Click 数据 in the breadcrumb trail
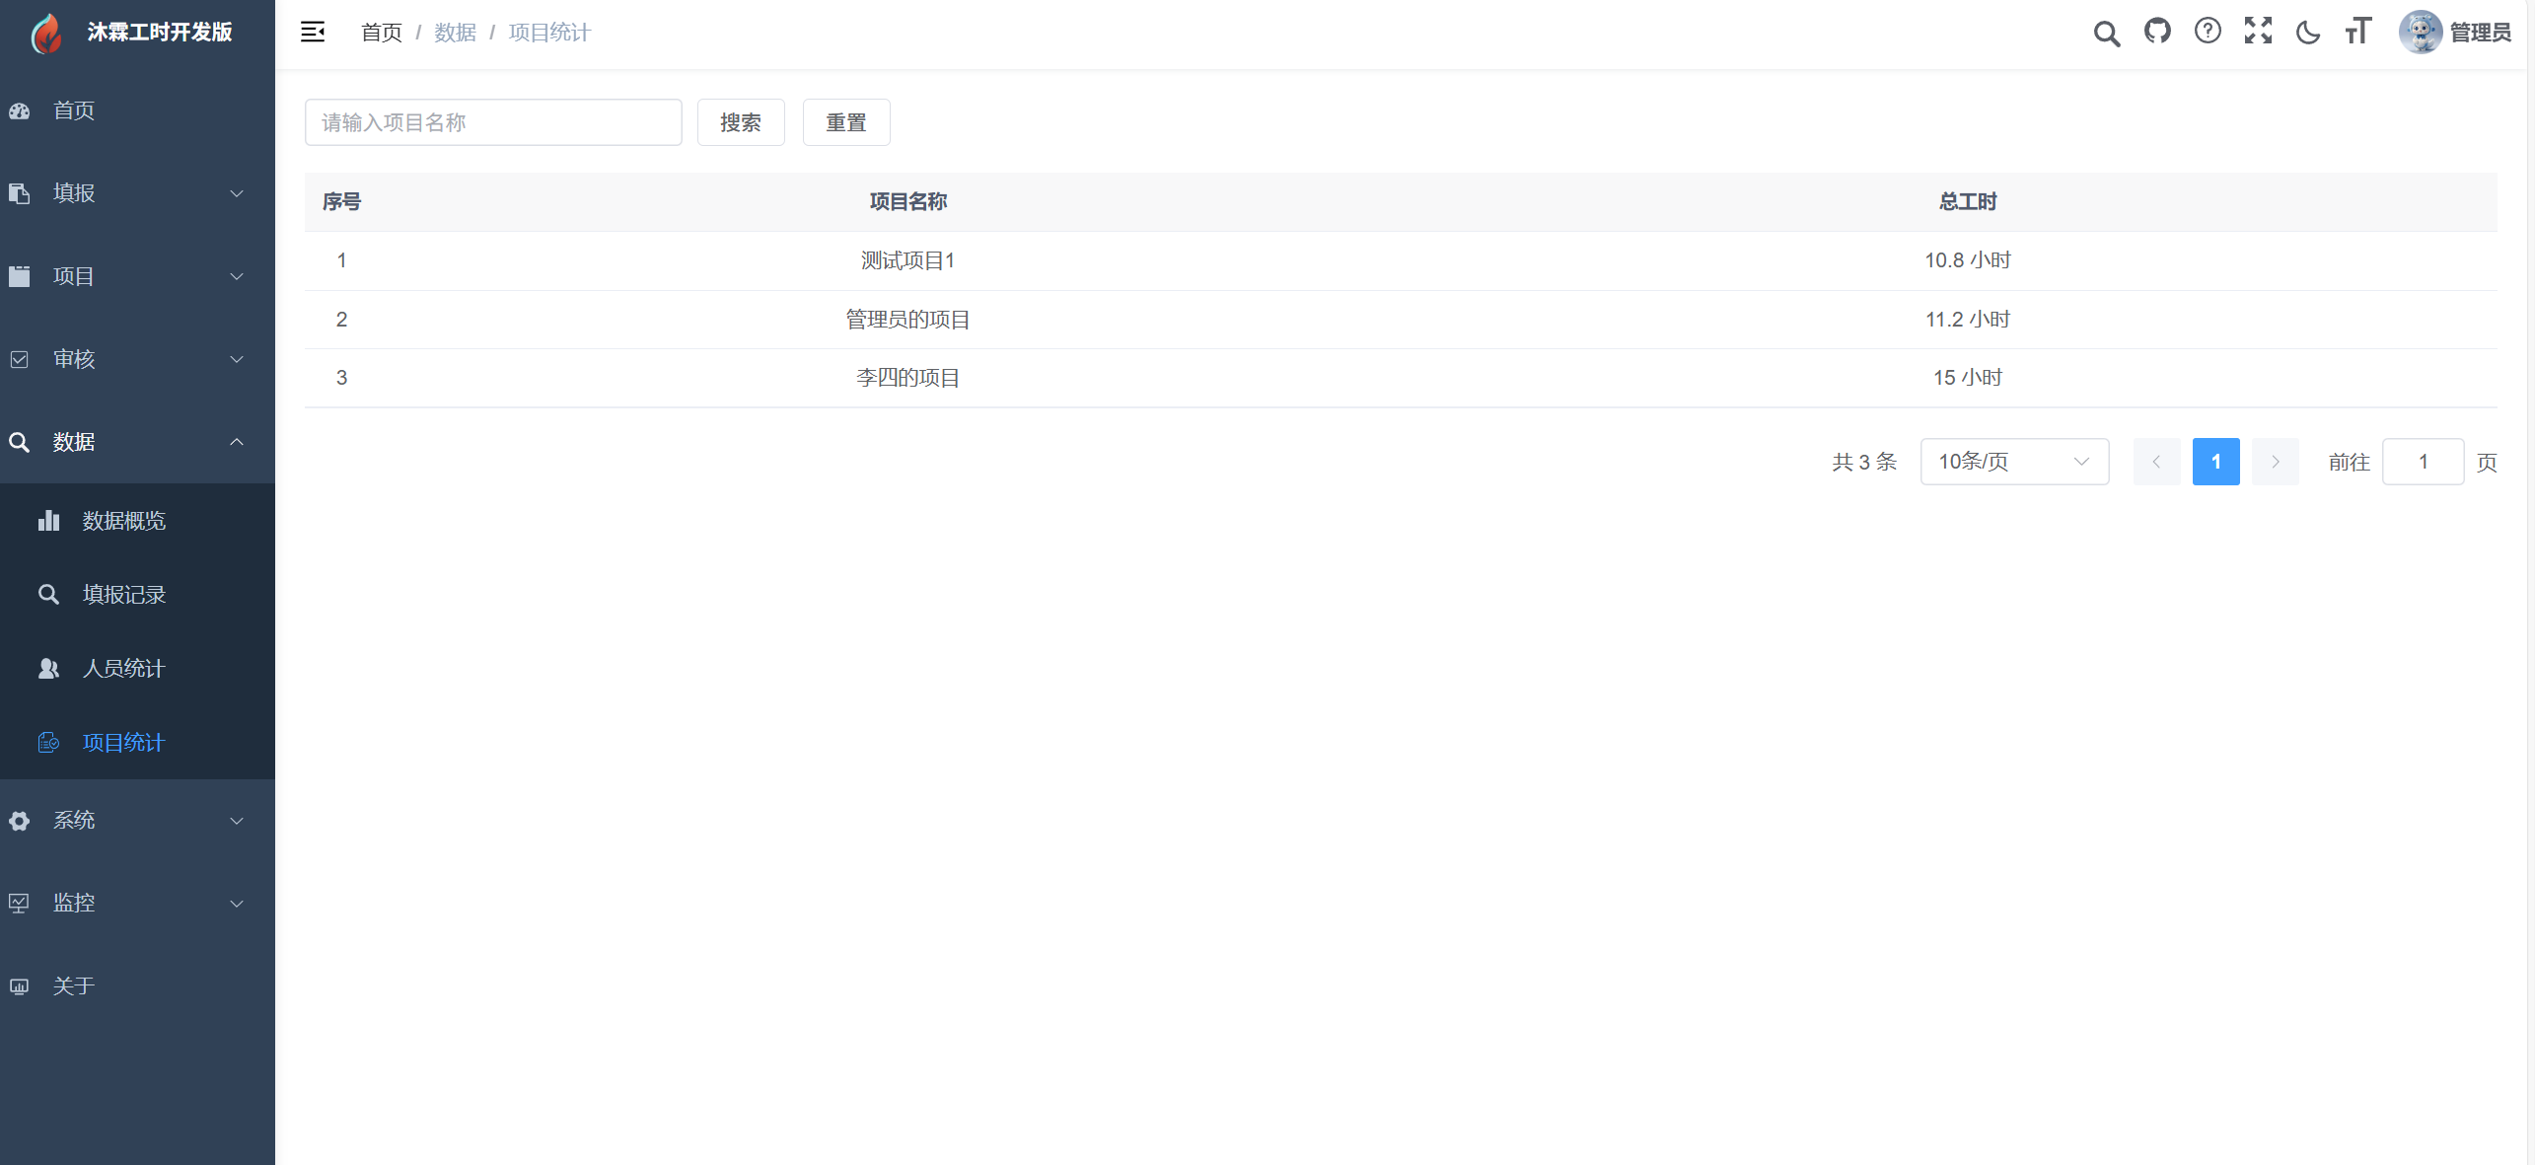 click(455, 32)
